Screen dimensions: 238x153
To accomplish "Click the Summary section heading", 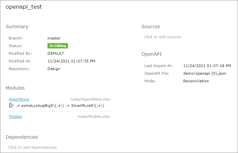I will [x=17, y=27].
